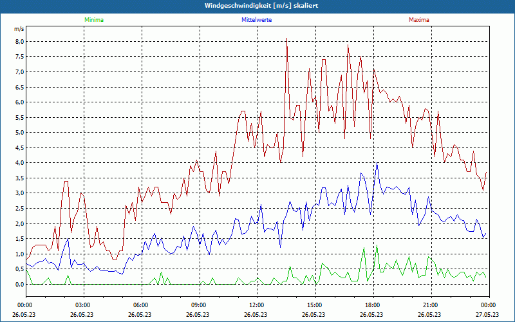Click the green Minima peak near 18:00
515x322 pixels.
(377, 246)
